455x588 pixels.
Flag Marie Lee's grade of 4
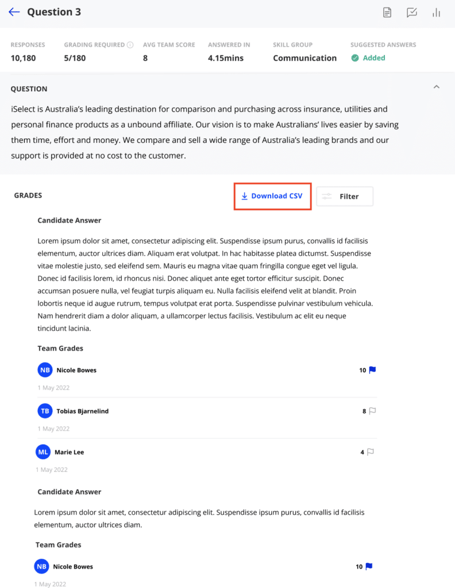pos(371,452)
